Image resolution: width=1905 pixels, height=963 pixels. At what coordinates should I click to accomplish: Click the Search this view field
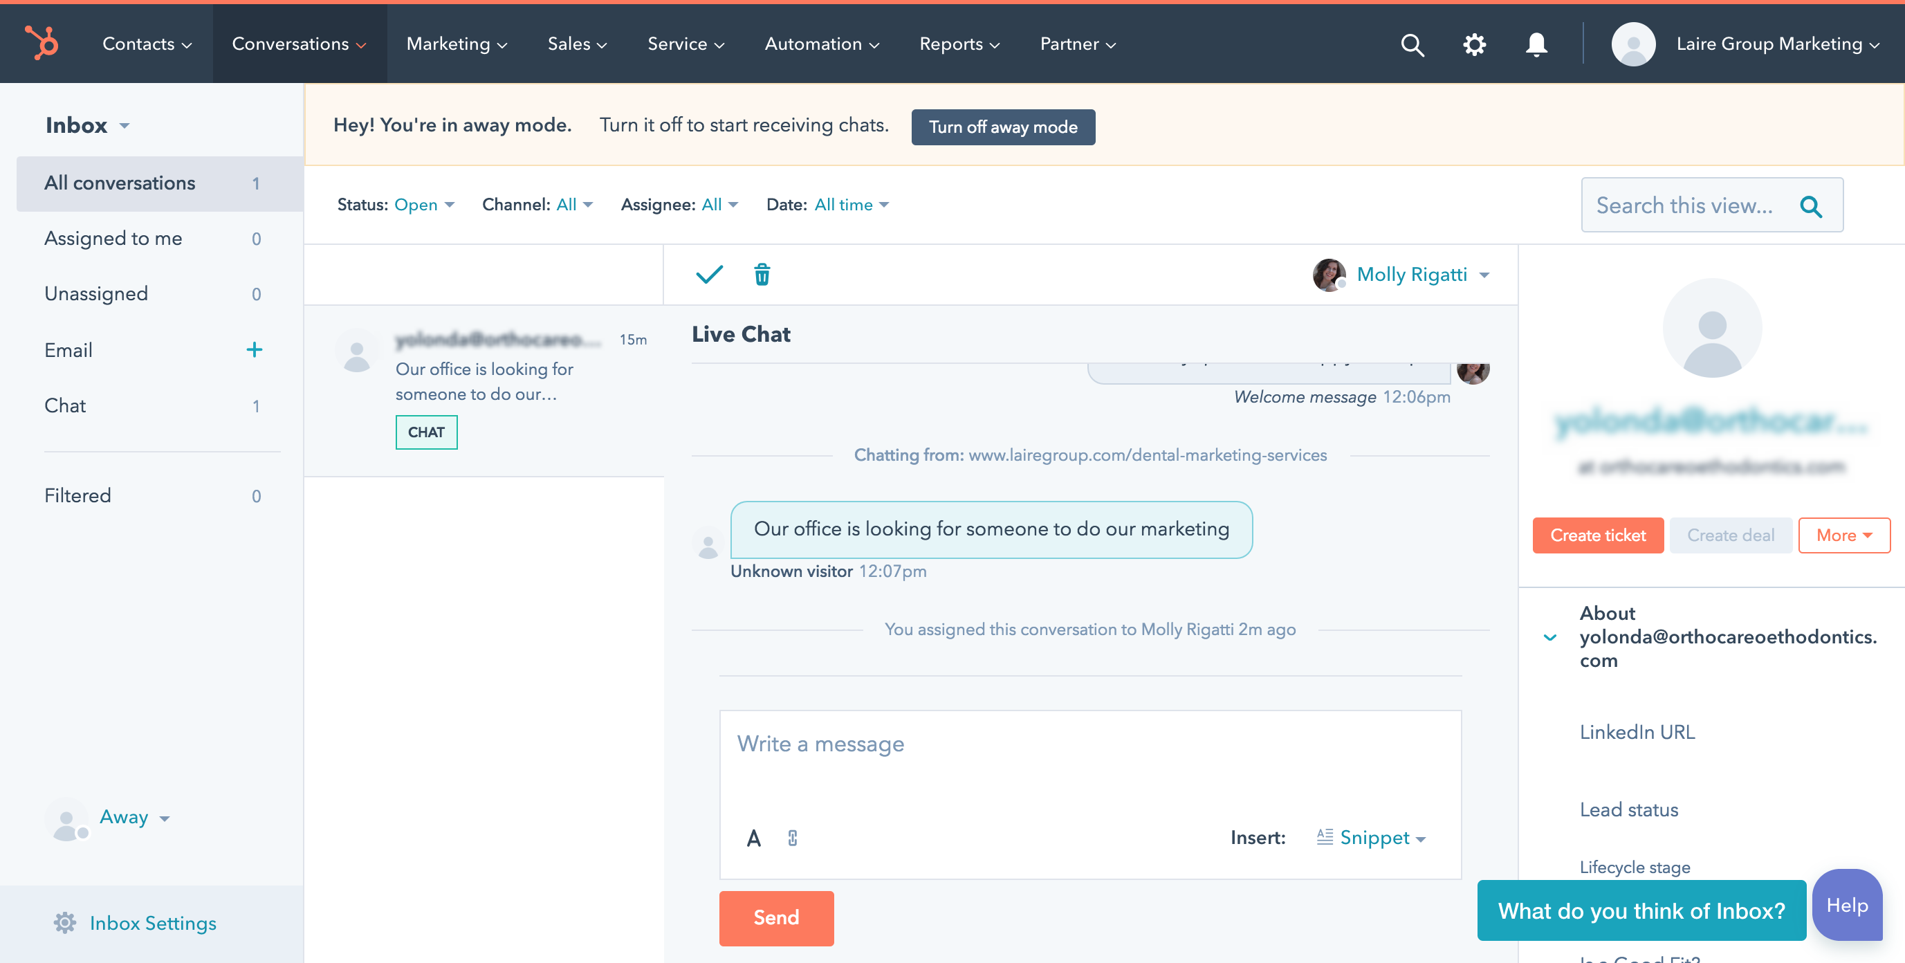pyautogui.click(x=1711, y=205)
